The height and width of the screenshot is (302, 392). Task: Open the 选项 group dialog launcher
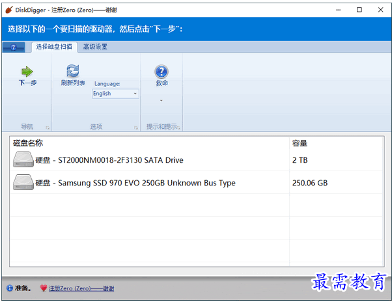tap(136, 128)
